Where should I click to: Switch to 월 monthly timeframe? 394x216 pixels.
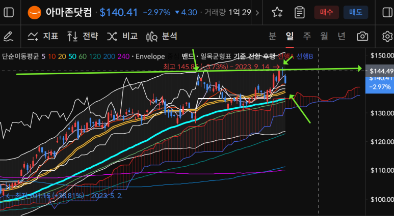click(x=324, y=36)
